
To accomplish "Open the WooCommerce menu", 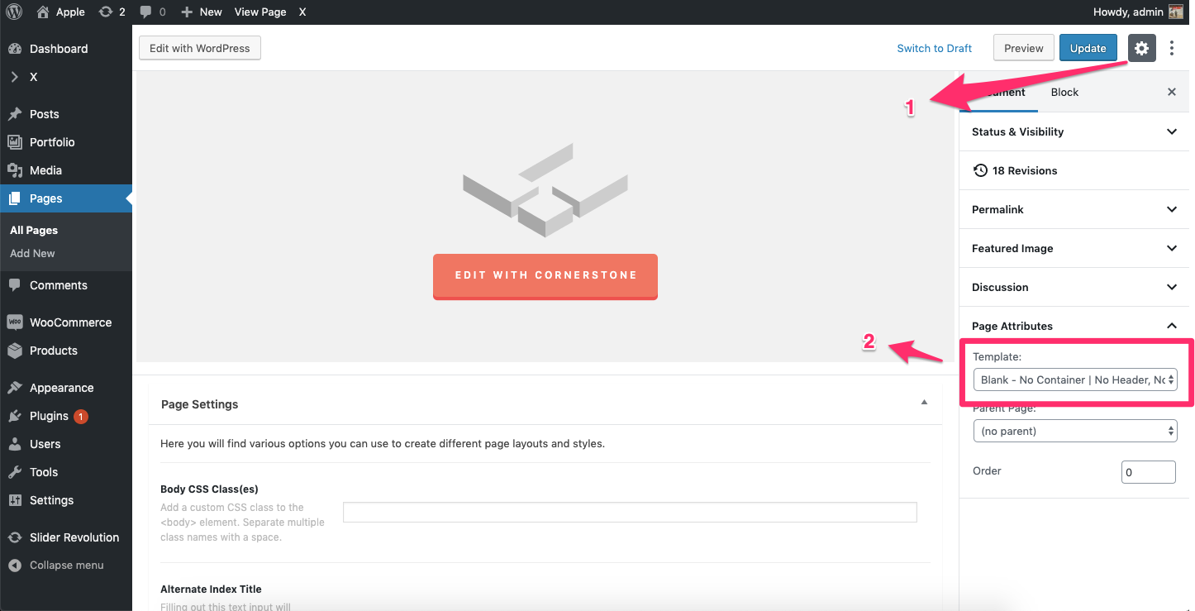I will tap(70, 322).
